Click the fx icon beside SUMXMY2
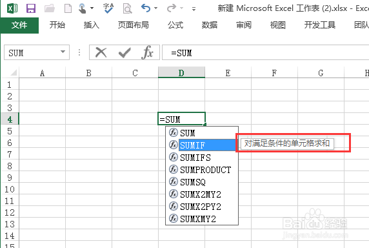 (x=174, y=218)
